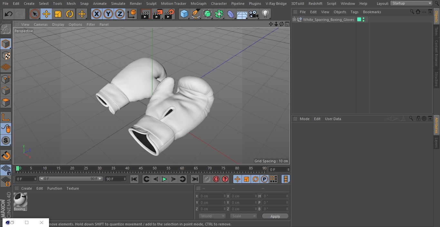Click Make Editable icon in left toolbar
440x227 pixels.
tap(6, 29)
